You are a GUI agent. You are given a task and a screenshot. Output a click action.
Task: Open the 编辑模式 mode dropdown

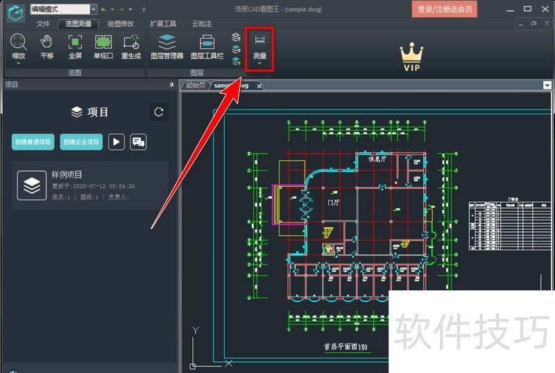click(94, 9)
